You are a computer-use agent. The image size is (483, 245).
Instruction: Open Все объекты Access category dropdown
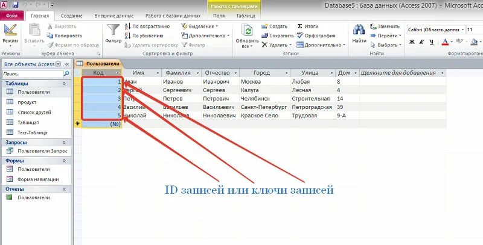[x=58, y=64]
